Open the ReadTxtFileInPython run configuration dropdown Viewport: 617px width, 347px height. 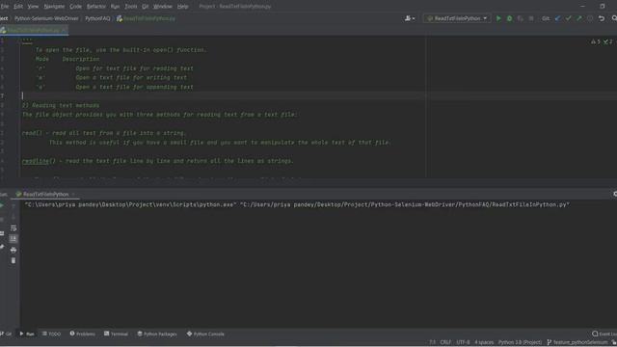(457, 18)
